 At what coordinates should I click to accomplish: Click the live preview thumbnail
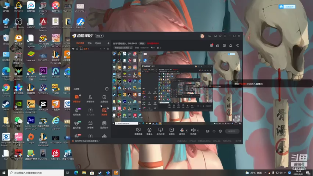[x=177, y=88]
